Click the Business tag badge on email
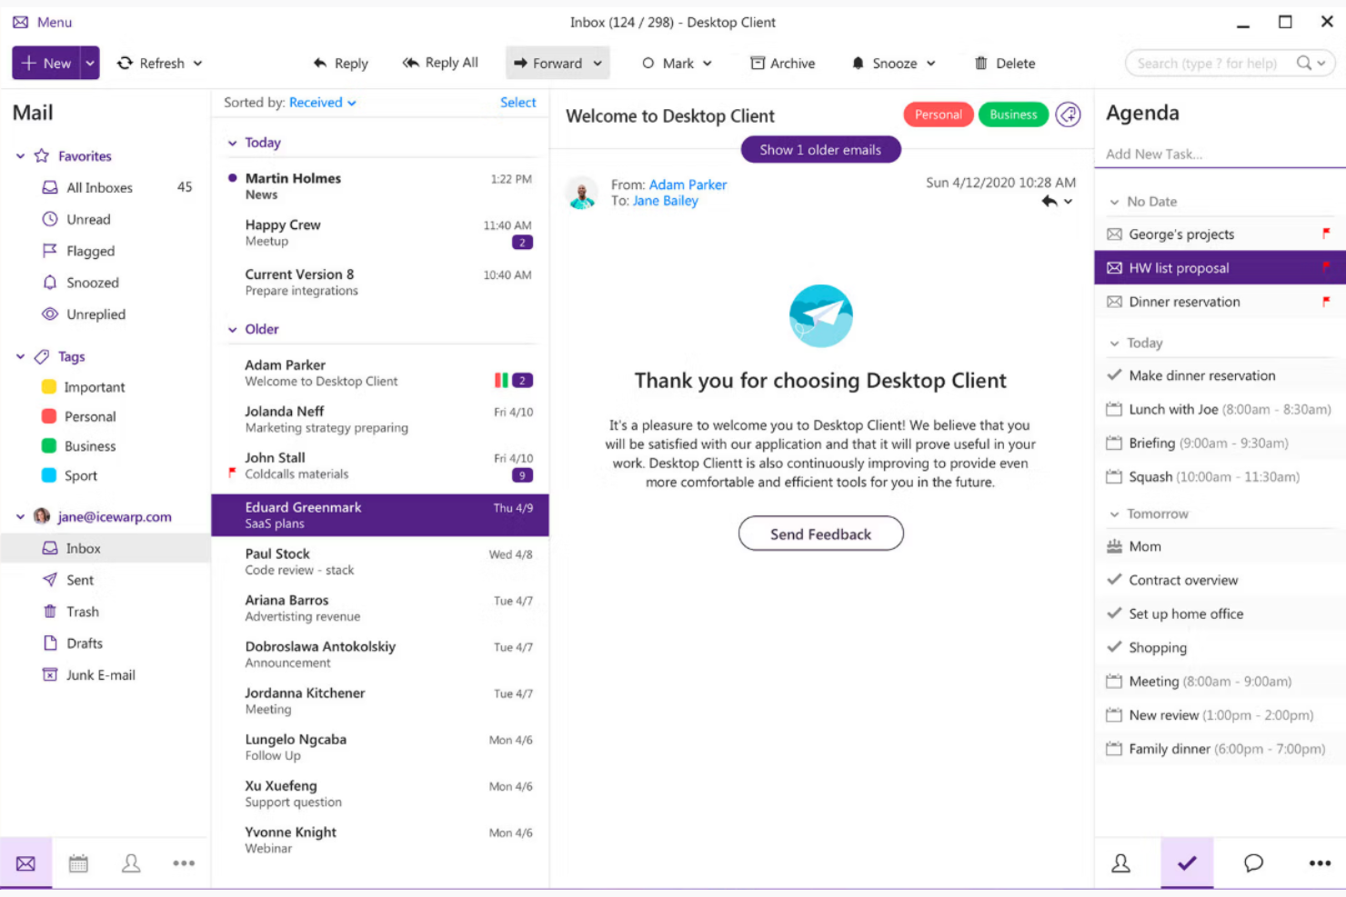Image resolution: width=1346 pixels, height=897 pixels. [1013, 115]
